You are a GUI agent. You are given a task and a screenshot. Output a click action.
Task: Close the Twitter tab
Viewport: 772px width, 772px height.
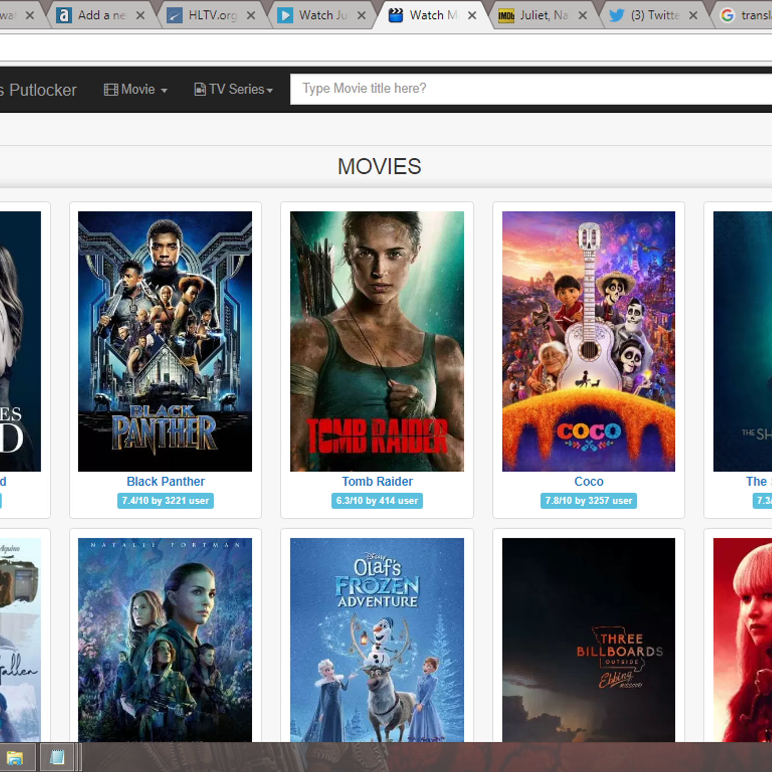point(693,15)
